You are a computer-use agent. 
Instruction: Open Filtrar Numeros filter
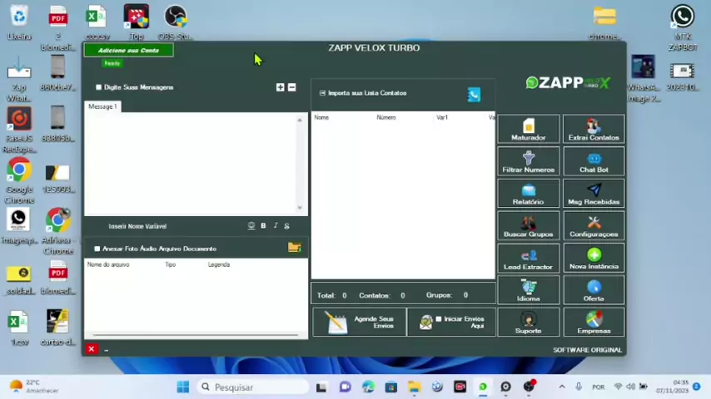point(528,162)
